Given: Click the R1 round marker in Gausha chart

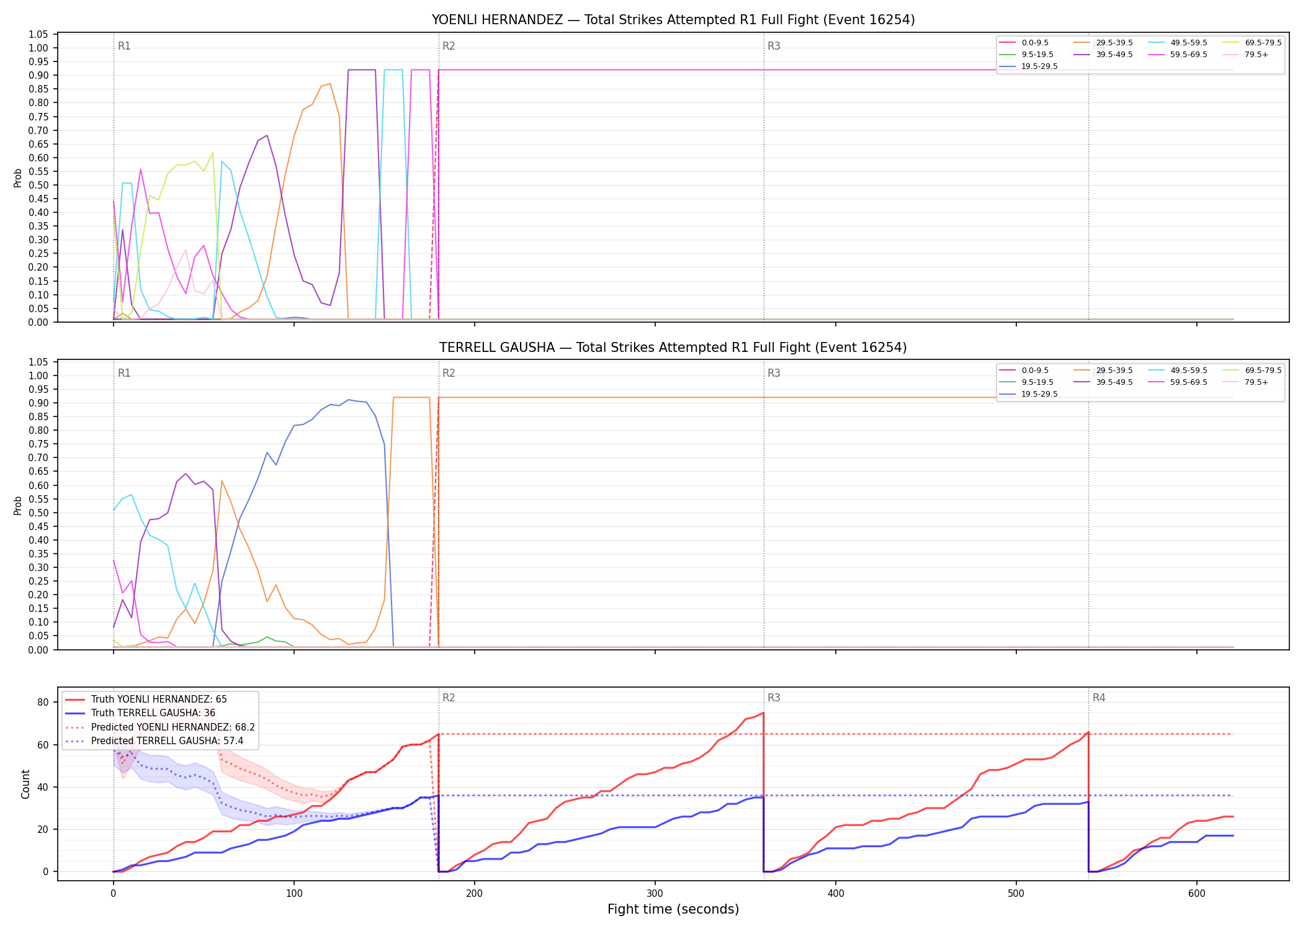Looking at the screenshot, I should (x=124, y=373).
